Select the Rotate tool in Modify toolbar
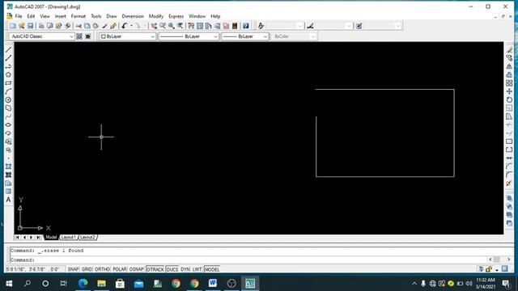 [x=509, y=100]
